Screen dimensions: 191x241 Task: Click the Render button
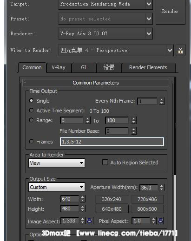[171, 12]
